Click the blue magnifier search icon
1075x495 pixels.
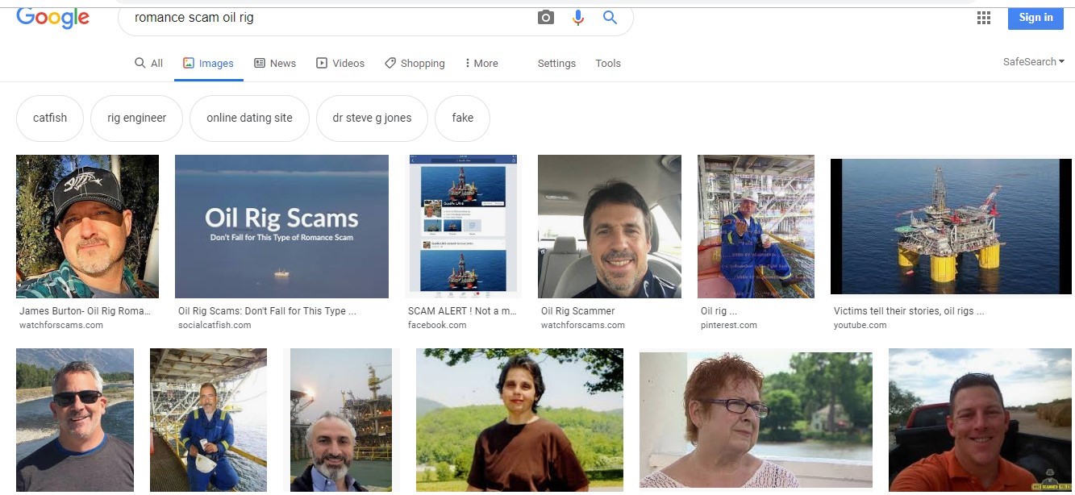(x=610, y=17)
